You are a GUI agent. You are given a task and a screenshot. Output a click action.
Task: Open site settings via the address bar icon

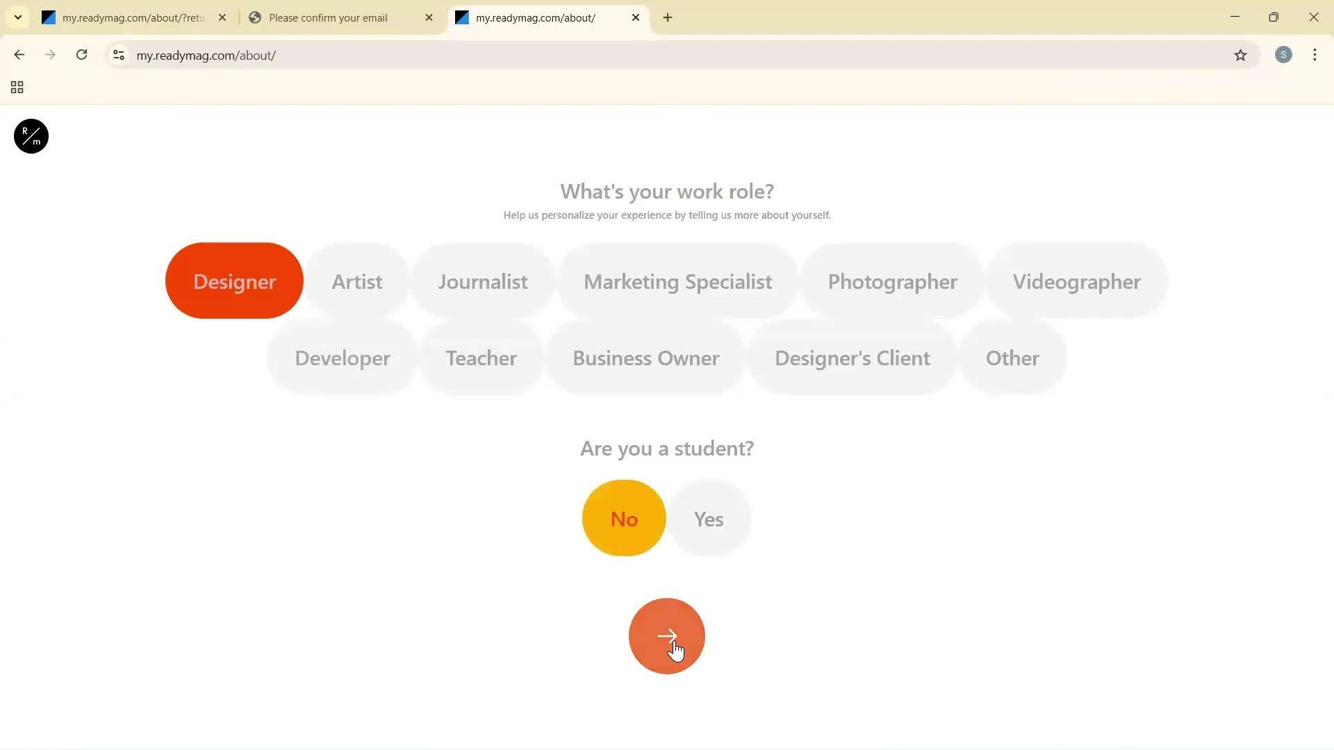[x=118, y=55]
